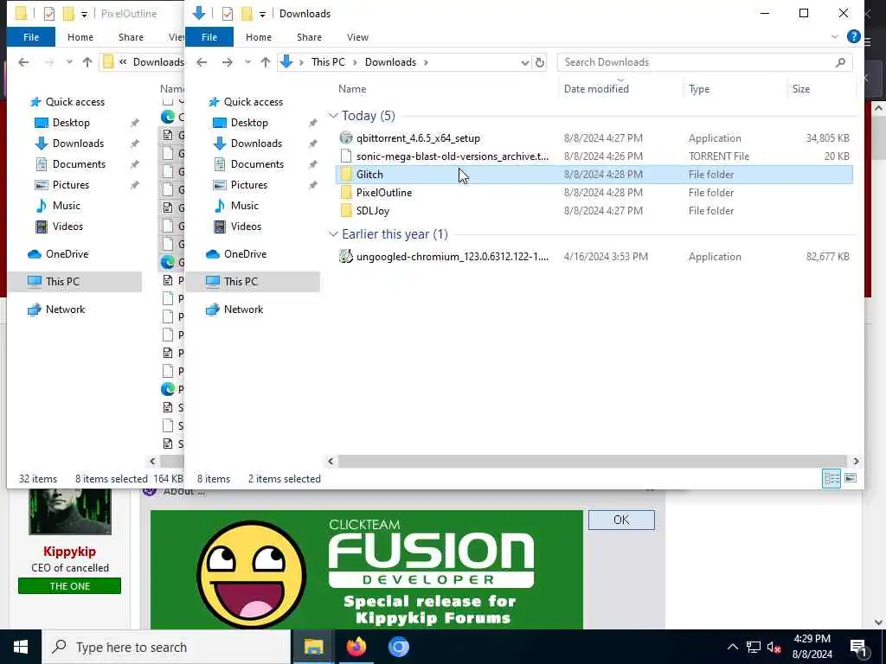886x664 pixels.
Task: Click the search magnifier icon in Downloads
Action: (x=840, y=62)
